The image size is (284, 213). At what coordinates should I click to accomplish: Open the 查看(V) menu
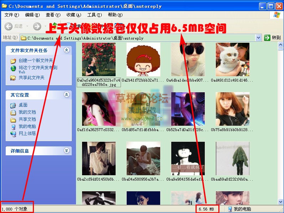coord(53,15)
